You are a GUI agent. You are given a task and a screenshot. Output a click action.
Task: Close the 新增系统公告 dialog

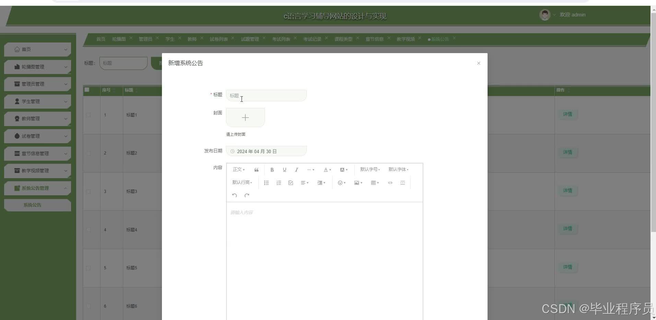(x=479, y=63)
